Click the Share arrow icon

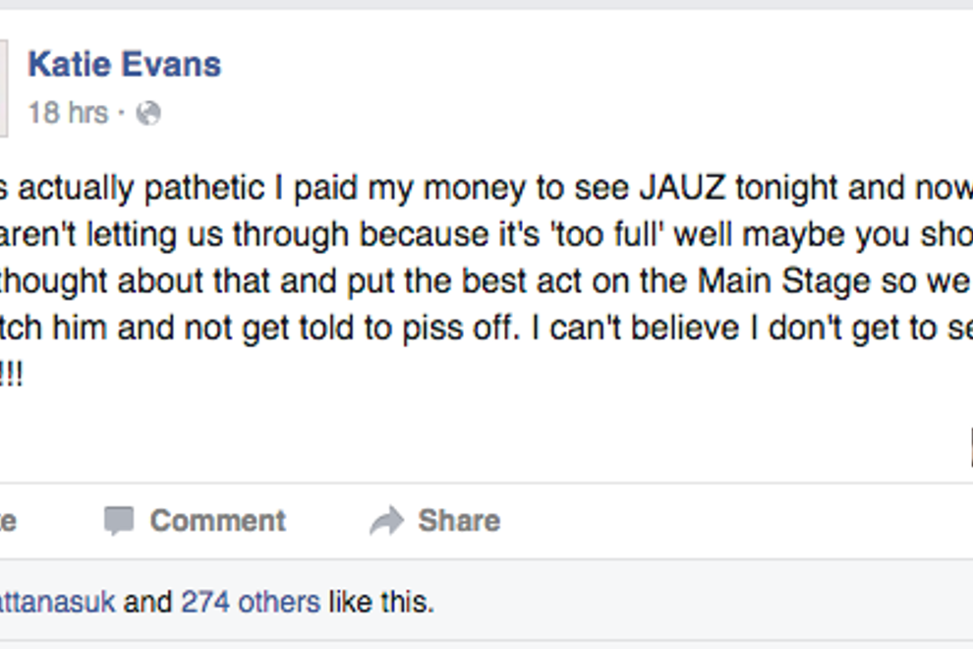386,521
